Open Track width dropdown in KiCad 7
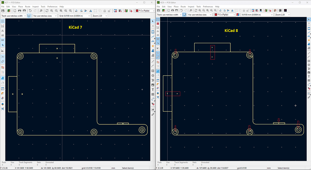Viewport: 311px width, 170px height. (14, 16)
